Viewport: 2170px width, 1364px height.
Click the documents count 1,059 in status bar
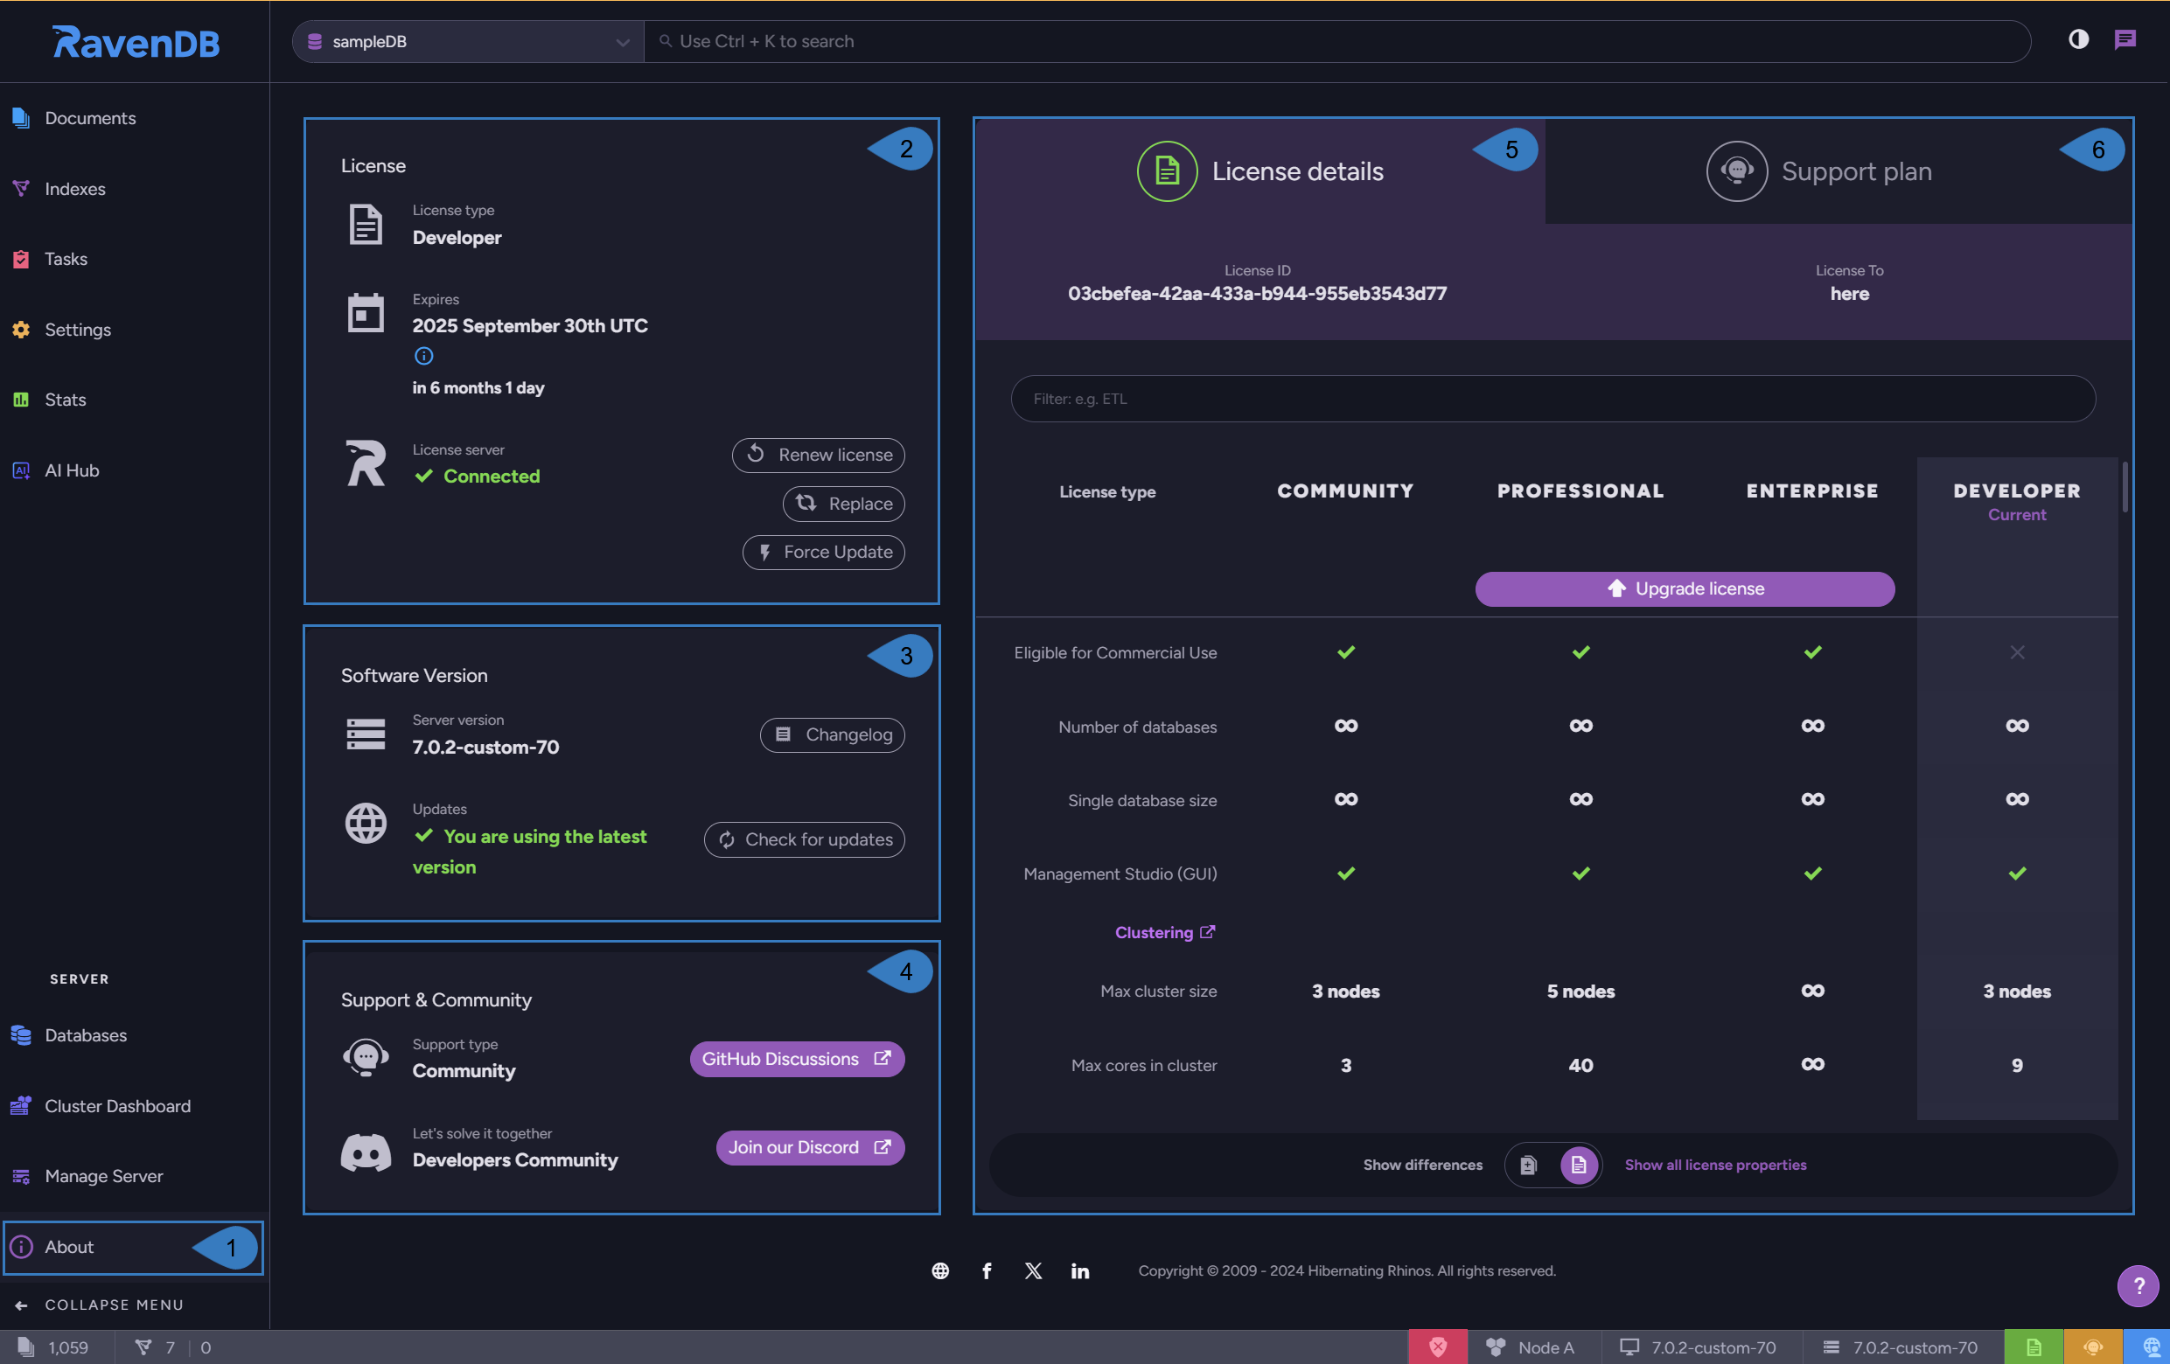point(54,1347)
